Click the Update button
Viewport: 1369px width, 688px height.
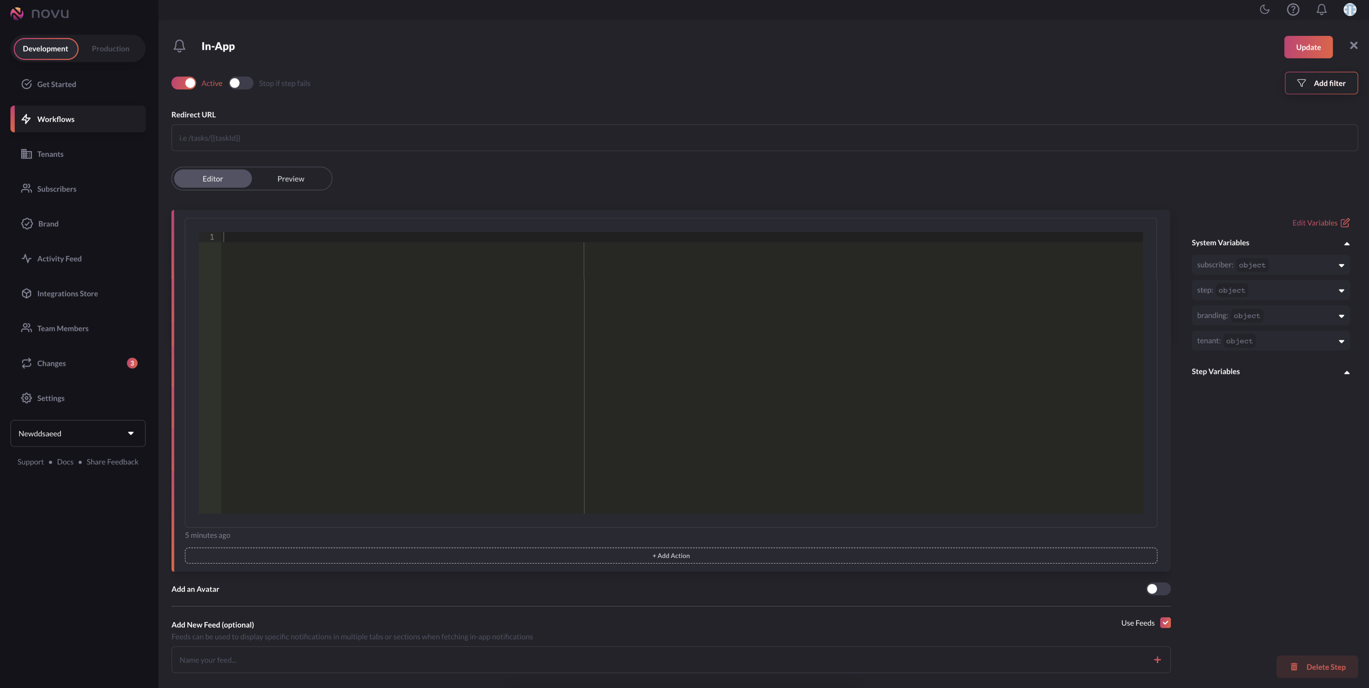(1308, 47)
